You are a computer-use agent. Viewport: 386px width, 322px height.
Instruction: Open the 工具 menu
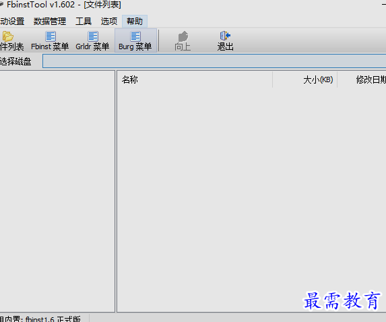click(x=84, y=21)
